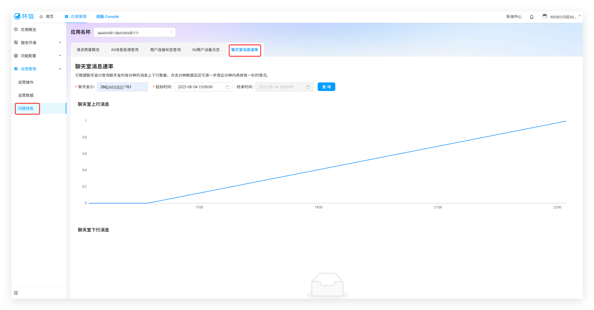Image resolution: width=594 pixels, height=310 pixels.
Task: Switch to the IM消息投递查询 tab
Action: (125, 50)
